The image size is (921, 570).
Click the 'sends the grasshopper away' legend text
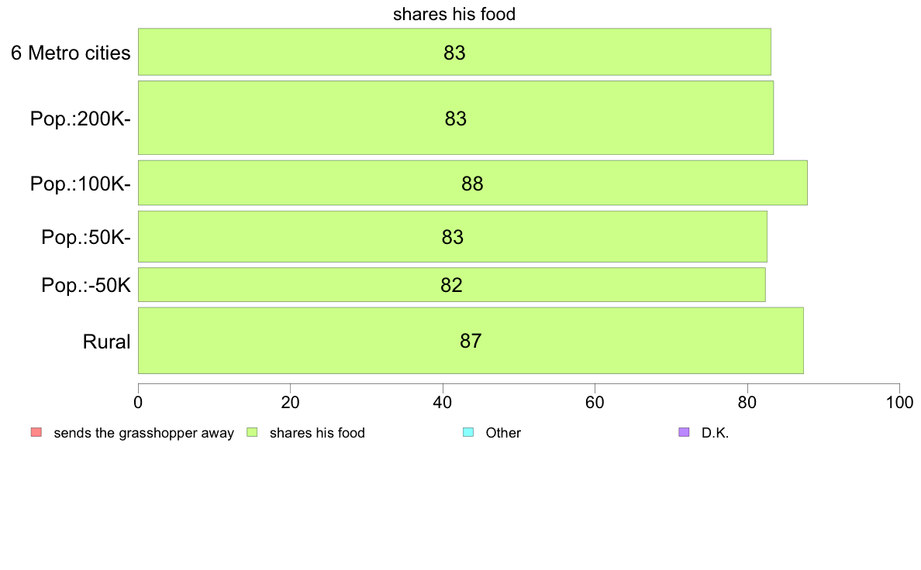(x=144, y=433)
